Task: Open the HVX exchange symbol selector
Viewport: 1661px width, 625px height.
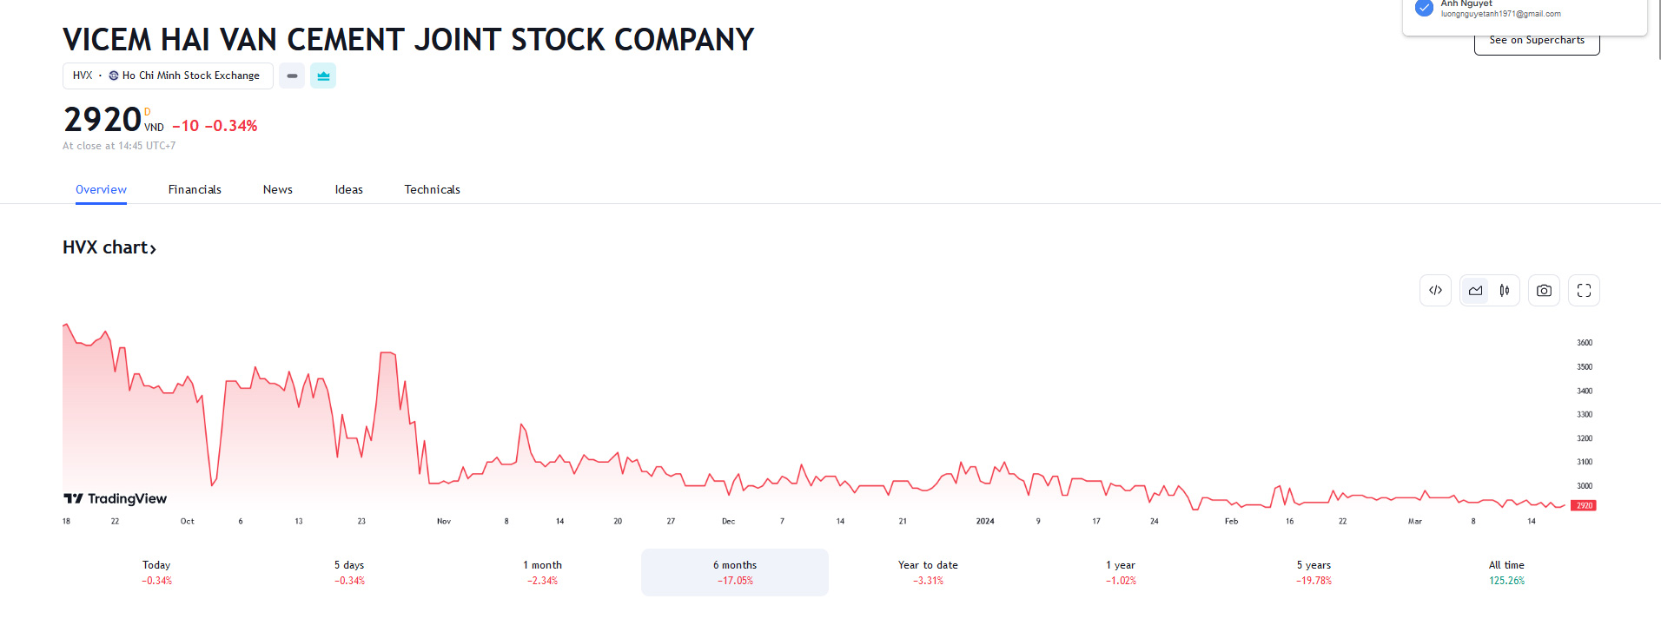Action: [168, 76]
